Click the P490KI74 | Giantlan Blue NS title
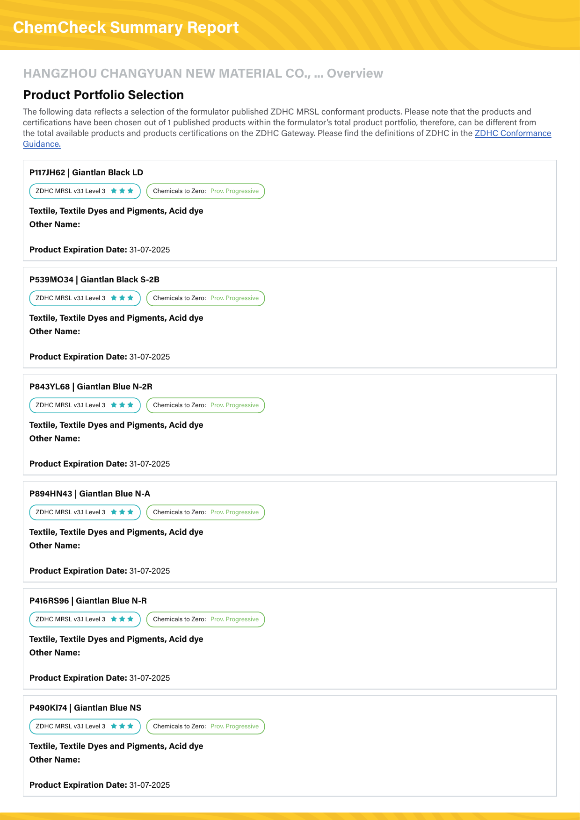Viewport: 580px width, 820px height. click(85, 708)
